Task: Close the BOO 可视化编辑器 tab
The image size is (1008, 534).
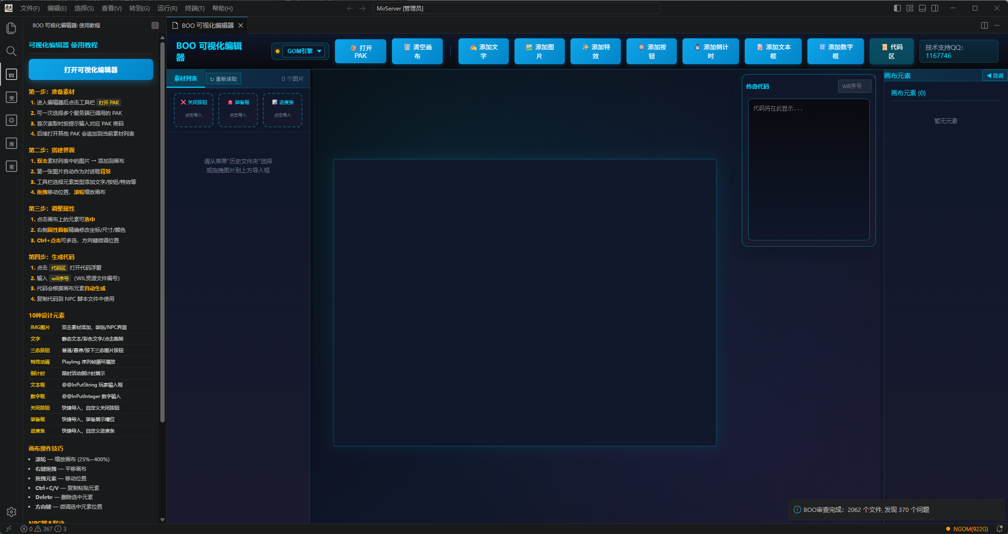Action: tap(241, 25)
